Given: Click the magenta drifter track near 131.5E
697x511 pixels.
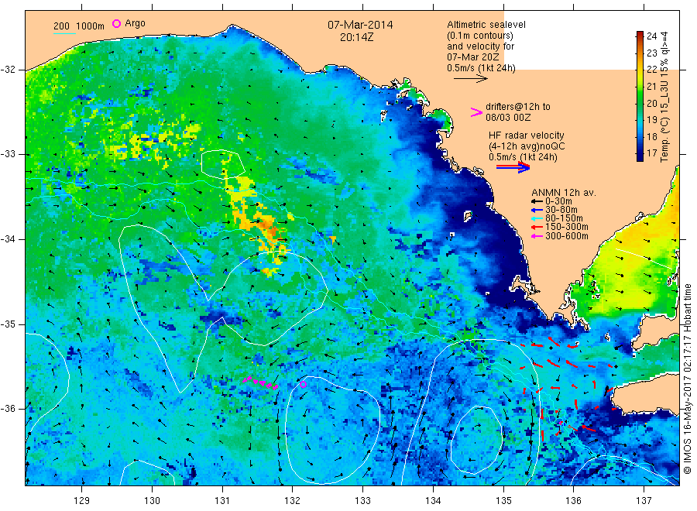Looking at the screenshot, I should pos(261,382).
